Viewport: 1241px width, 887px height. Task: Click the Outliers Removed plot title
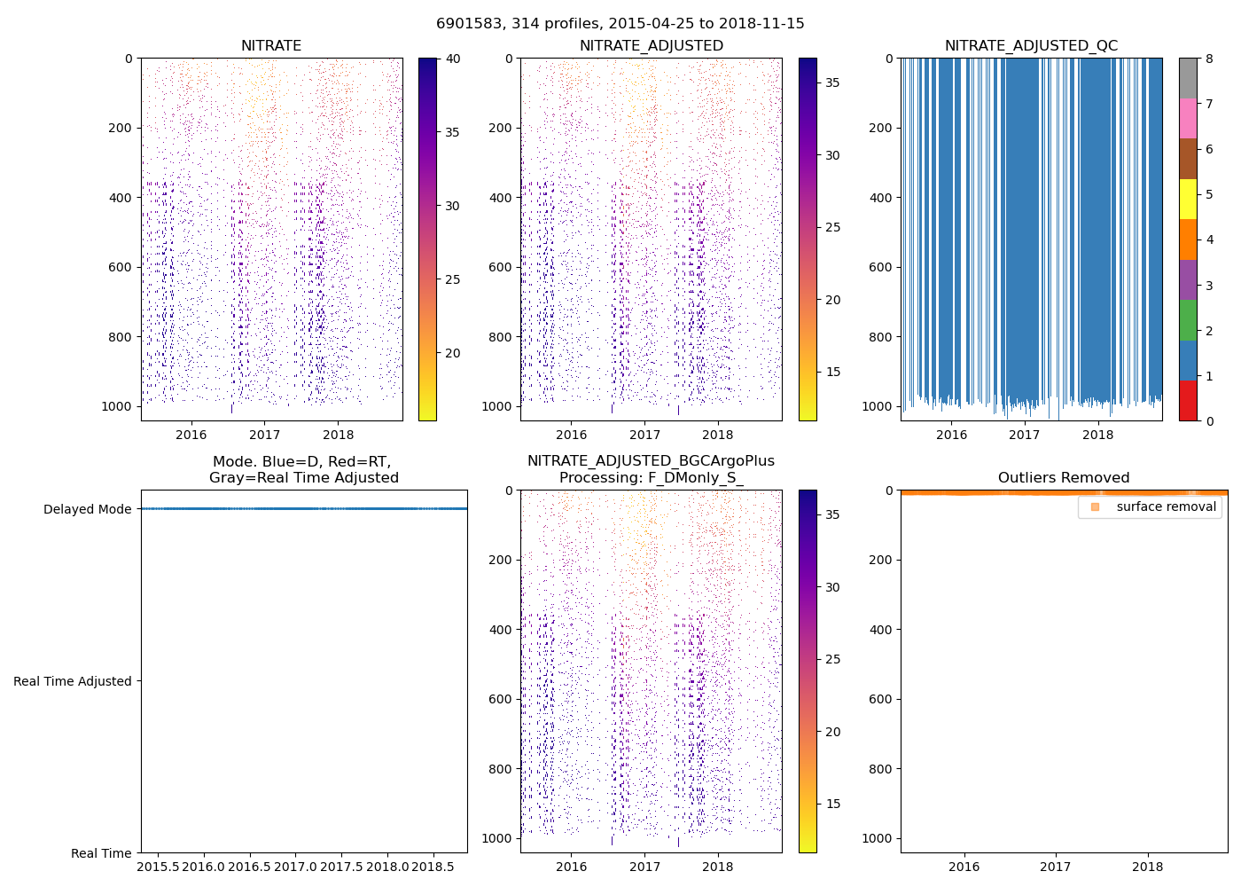pyautogui.click(x=1064, y=478)
